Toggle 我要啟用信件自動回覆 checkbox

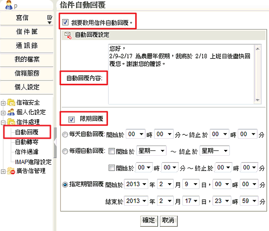[65, 22]
